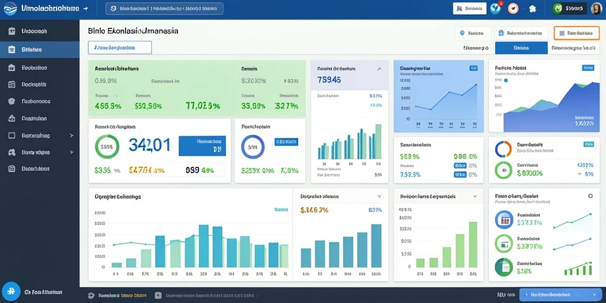Click the top-right button with blue lock icon
This screenshot has height=303, width=606.
tap(521, 33)
